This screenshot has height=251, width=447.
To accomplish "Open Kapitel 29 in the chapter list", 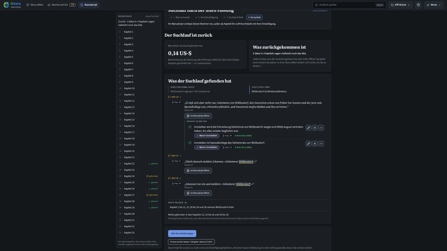I will click(x=139, y=207).
